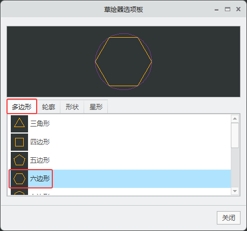
Task: Select the hexagon 六边形 icon
Action: (19, 179)
